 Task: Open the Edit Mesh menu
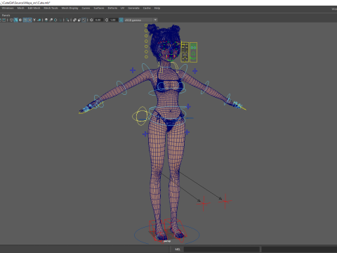[34, 8]
